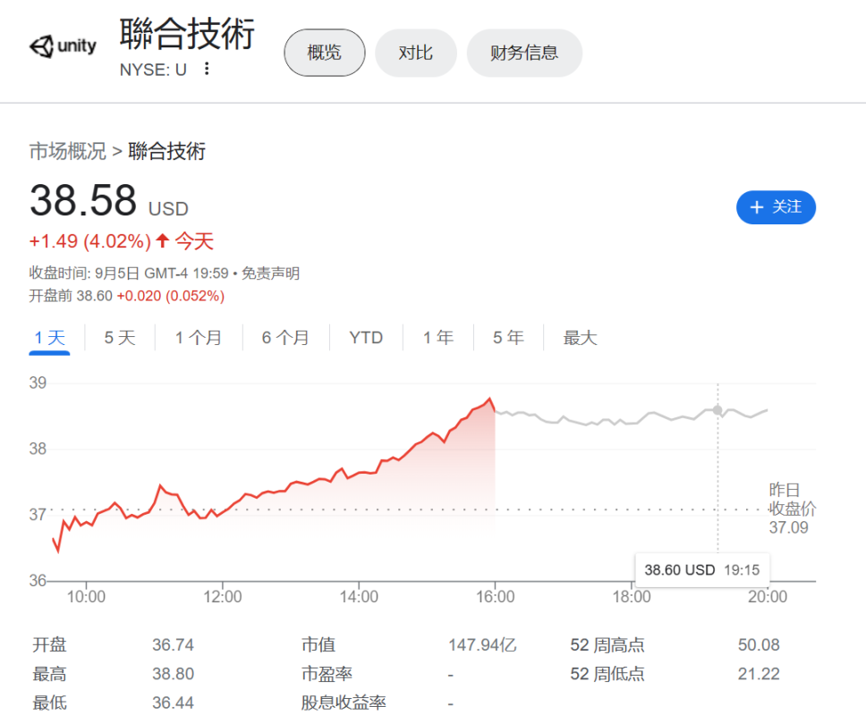Switch chart to 5 天 range
Viewport: 866px width, 723px height.
coord(120,338)
